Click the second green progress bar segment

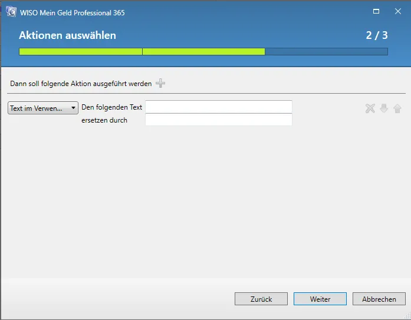(x=203, y=52)
